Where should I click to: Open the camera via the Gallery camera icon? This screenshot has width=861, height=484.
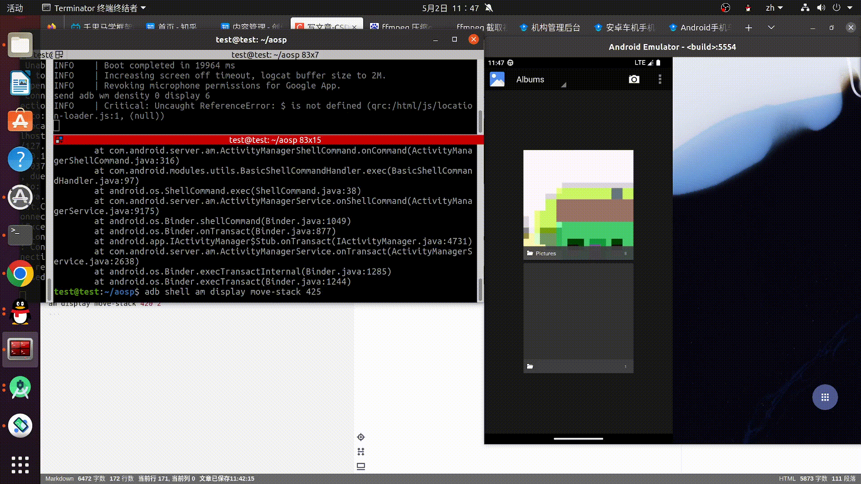pyautogui.click(x=634, y=79)
